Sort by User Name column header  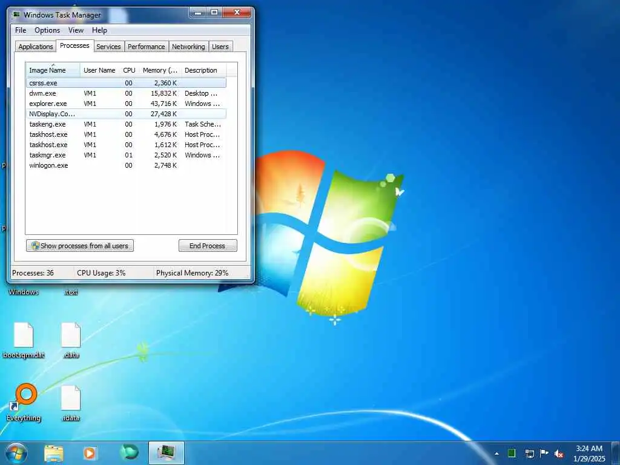[100, 70]
